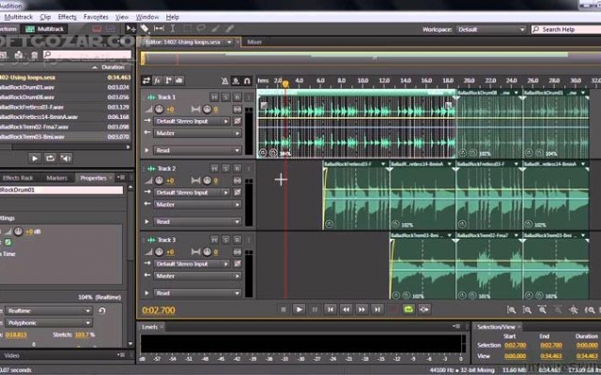Toggle the snapping magnet icon
This screenshot has height=375, width=601.
(247, 81)
